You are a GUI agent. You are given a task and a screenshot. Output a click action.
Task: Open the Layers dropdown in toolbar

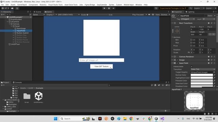click(199, 8)
